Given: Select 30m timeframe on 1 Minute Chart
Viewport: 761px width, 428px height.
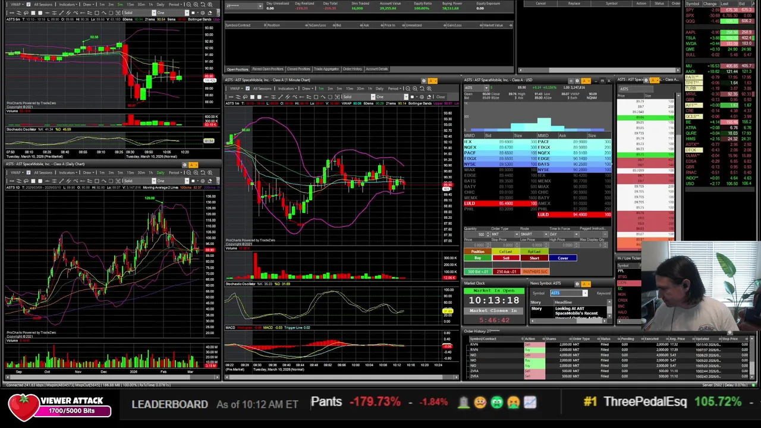Looking at the screenshot, I should pyautogui.click(x=360, y=89).
